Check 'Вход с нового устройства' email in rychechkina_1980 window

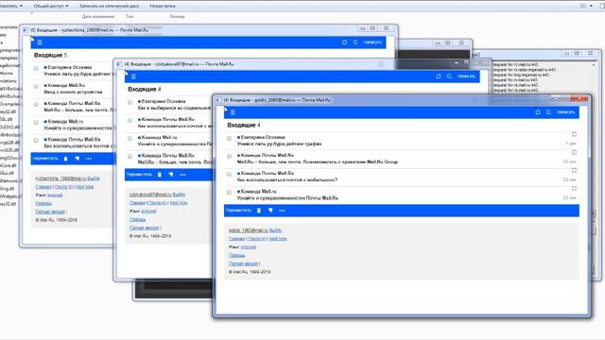pyautogui.click(x=36, y=86)
